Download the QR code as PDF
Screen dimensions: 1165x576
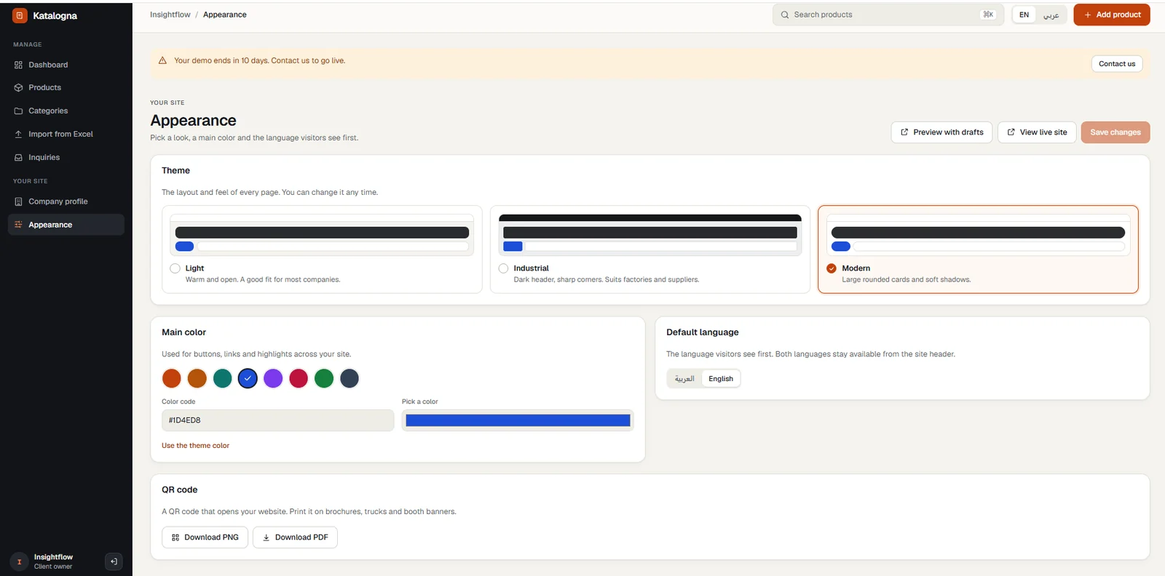[x=295, y=537]
